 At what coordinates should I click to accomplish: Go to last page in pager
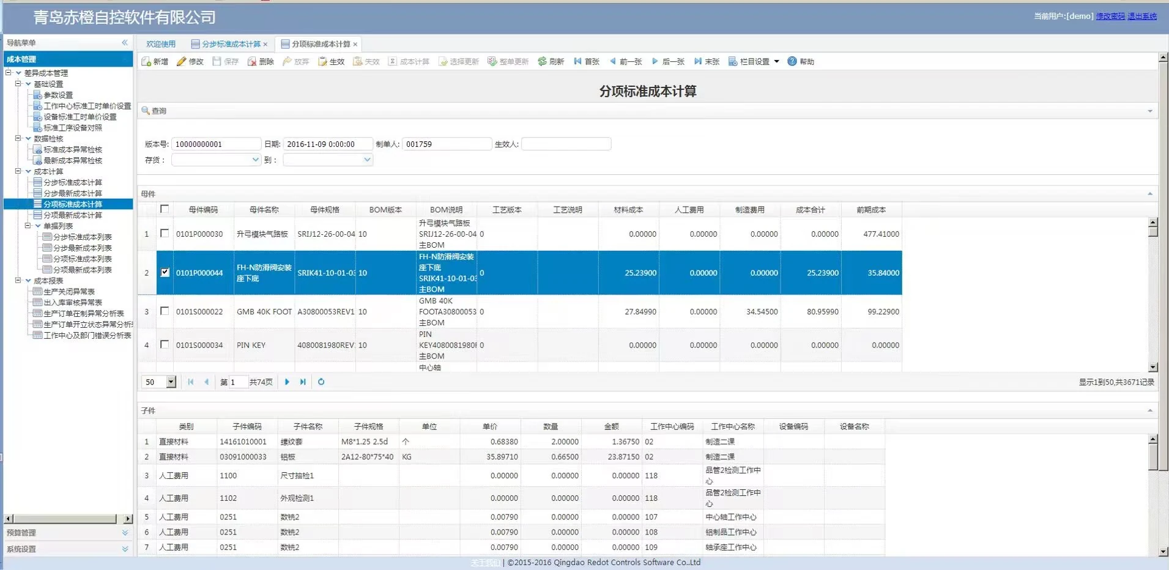tap(303, 382)
